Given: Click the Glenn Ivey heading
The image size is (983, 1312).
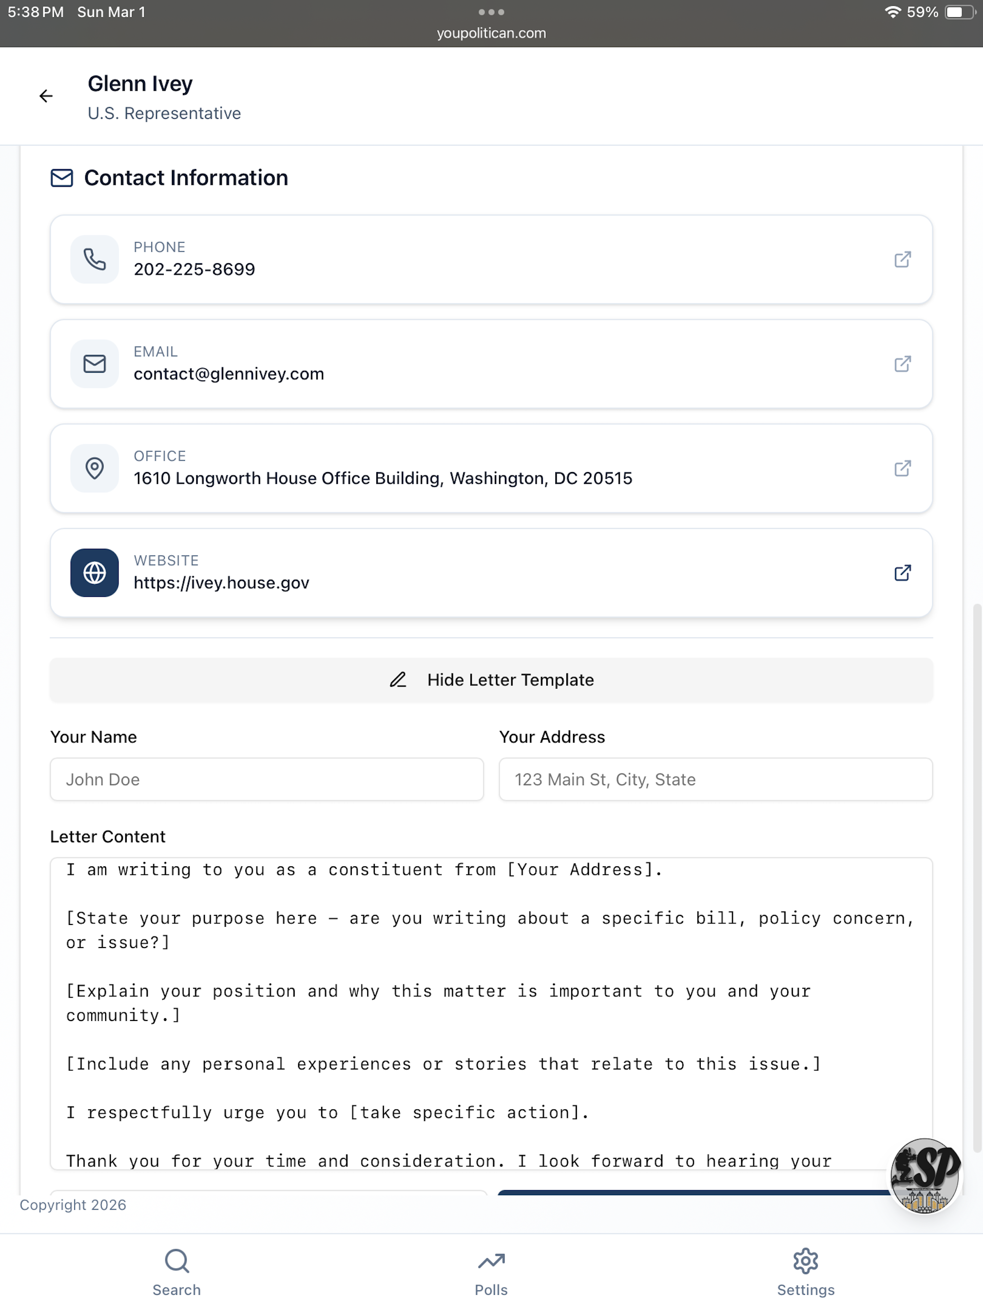Looking at the screenshot, I should click(x=140, y=84).
